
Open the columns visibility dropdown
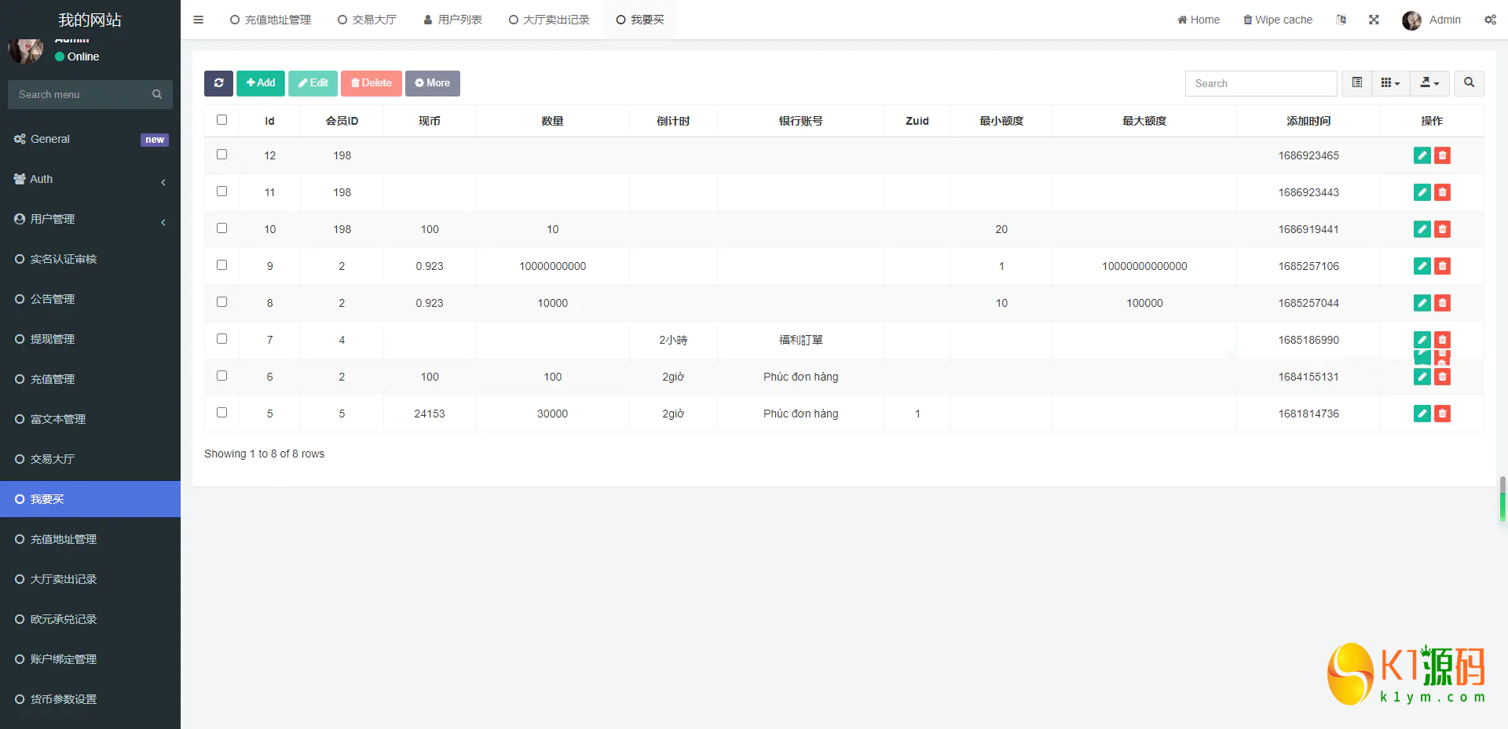coord(1390,83)
